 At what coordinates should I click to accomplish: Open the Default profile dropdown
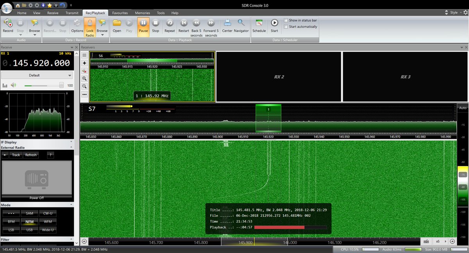tap(37, 75)
